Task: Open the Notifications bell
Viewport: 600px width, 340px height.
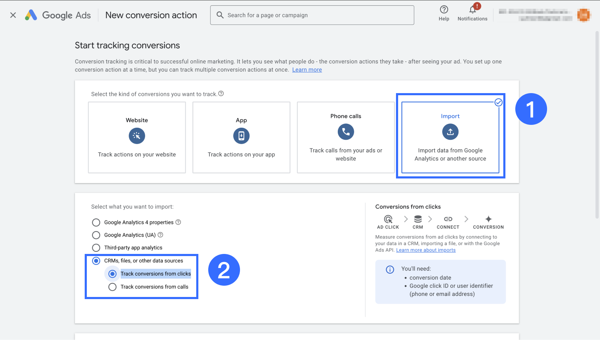Action: pos(472,10)
